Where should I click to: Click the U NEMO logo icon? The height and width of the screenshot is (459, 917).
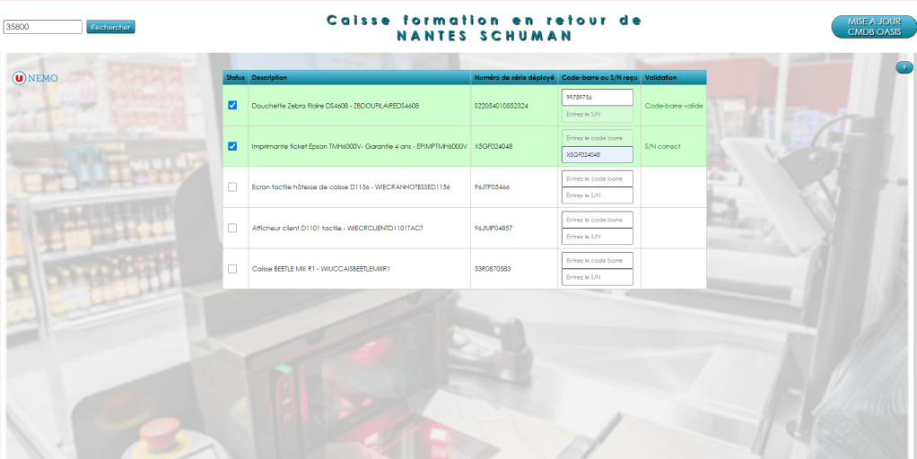[x=19, y=78]
